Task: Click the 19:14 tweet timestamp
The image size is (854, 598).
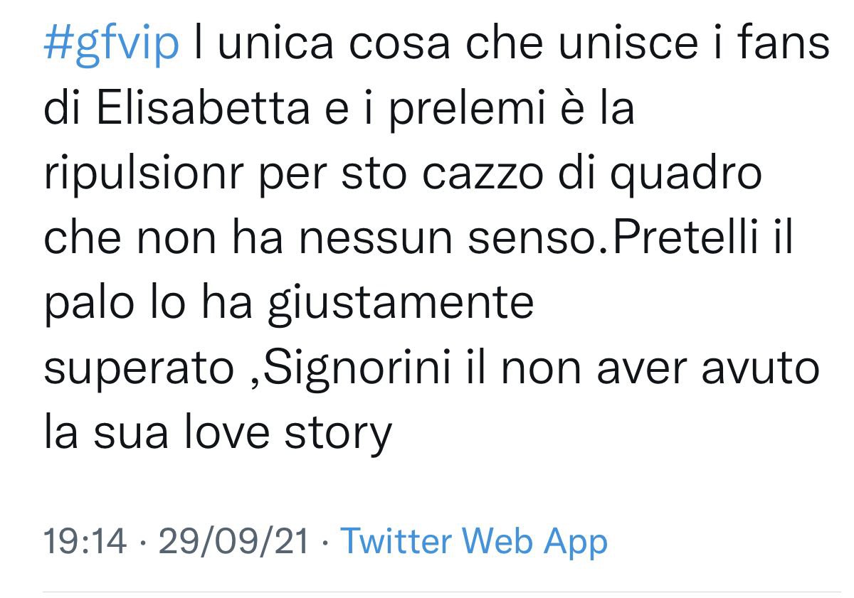Action: pyautogui.click(x=85, y=541)
